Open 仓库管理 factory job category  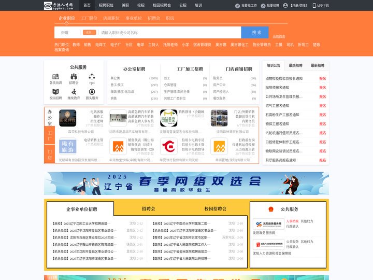pyautogui.click(x=170, y=85)
